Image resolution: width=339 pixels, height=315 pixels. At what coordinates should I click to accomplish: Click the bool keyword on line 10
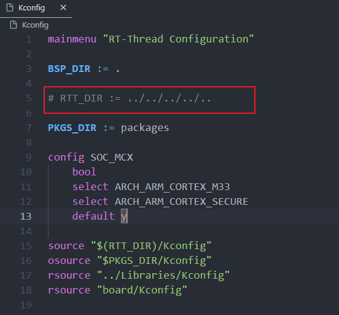[84, 172]
